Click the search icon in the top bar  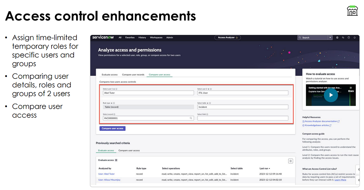point(300,37)
